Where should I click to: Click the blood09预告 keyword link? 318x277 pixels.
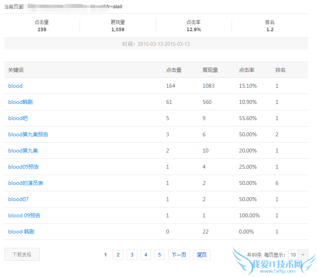click(x=24, y=167)
